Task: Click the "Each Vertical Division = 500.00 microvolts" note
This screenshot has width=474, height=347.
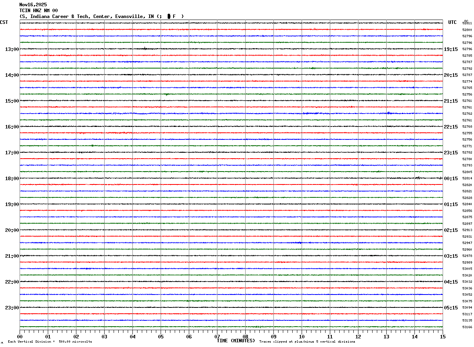Action: pyautogui.click(x=50, y=342)
